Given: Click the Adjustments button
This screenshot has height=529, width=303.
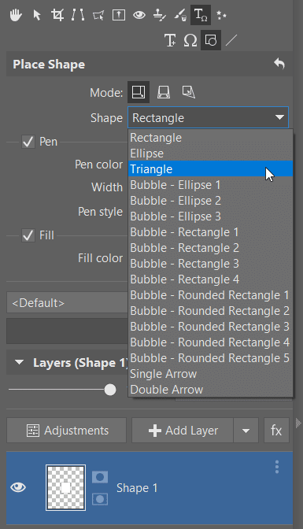Looking at the screenshot, I should click(66, 431).
